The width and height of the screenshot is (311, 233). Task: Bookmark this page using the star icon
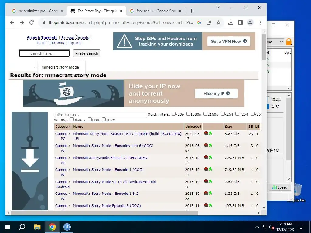(x=219, y=22)
